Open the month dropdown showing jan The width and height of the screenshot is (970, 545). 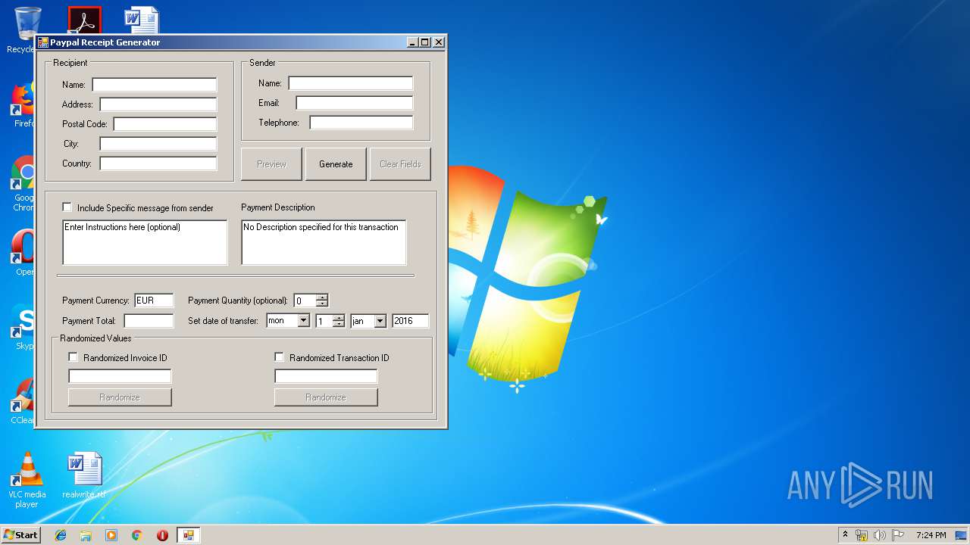(380, 321)
